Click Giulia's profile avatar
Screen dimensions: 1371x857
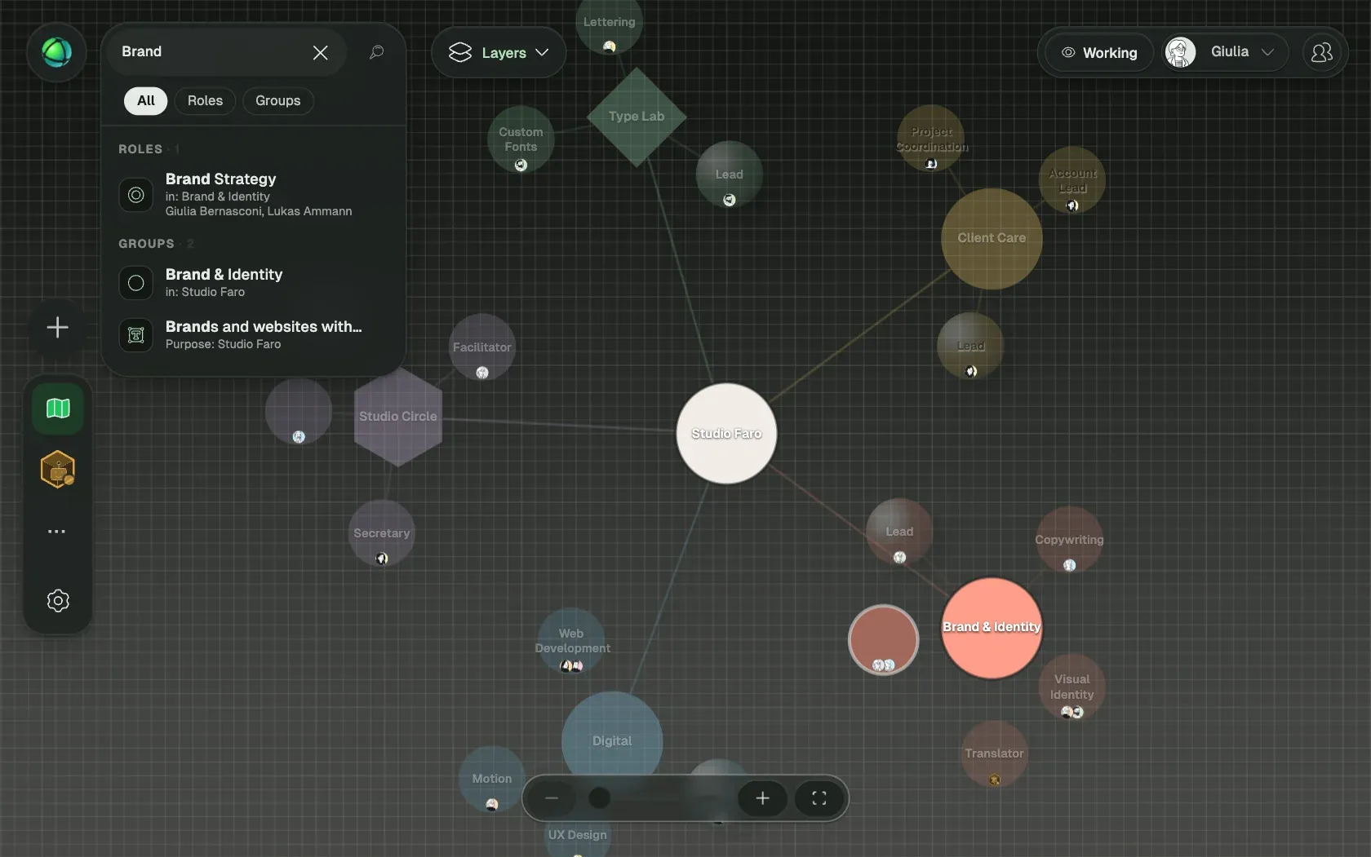[1180, 52]
